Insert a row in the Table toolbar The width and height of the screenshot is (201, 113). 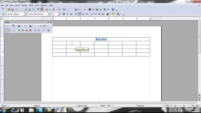19,30
